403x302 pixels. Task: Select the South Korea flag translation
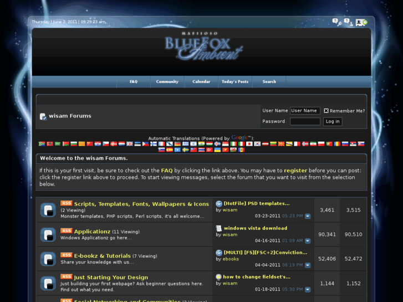(257, 144)
